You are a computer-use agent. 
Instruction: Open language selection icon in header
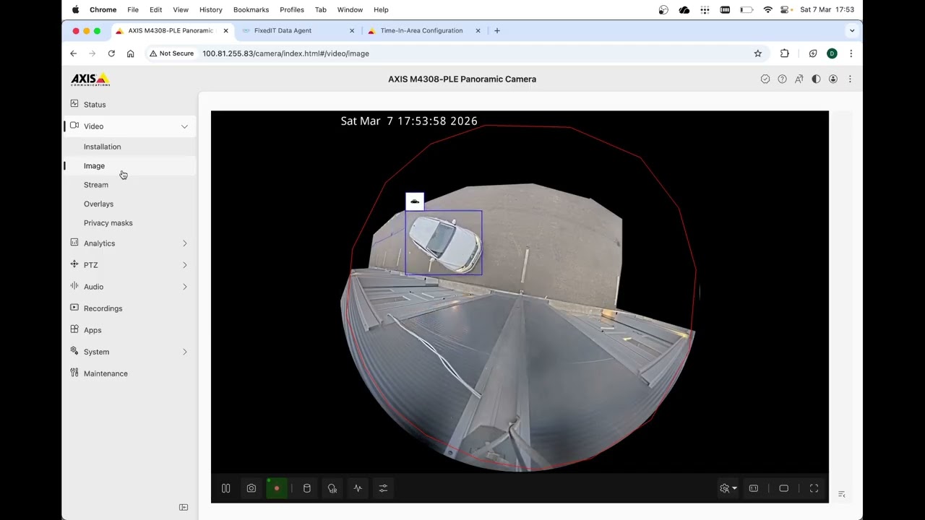coord(799,79)
